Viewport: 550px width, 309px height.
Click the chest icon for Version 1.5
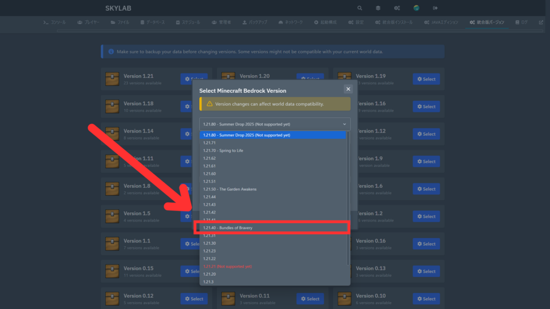coord(112,217)
